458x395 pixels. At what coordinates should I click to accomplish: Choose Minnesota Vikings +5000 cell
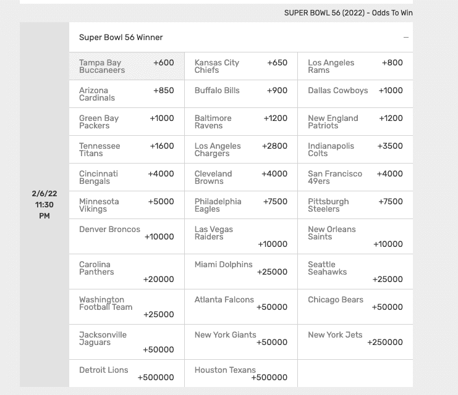[127, 205]
